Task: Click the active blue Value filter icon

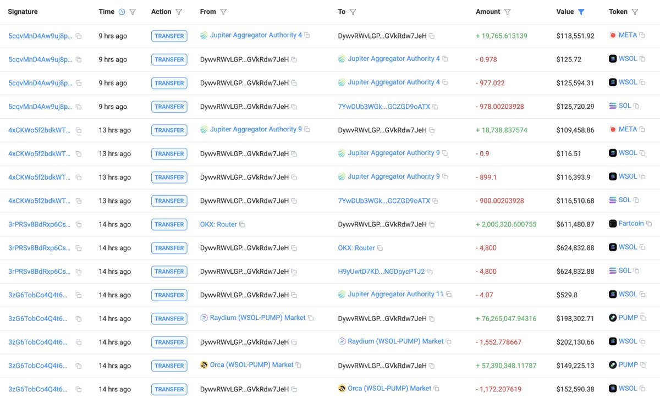Action: (x=581, y=12)
